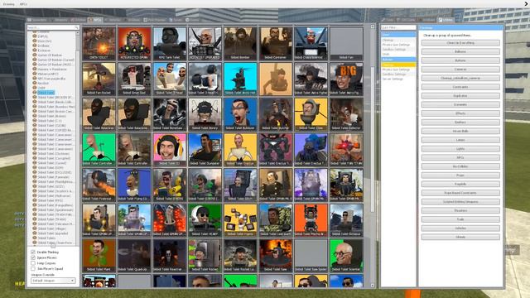The width and height of the screenshot is (530, 298).
Task: Select the Skibidi Crazy Scientist spawn icon
Action: 311,44
